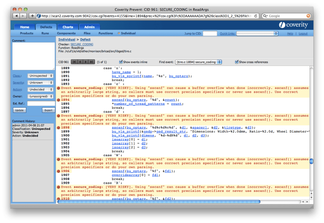This screenshot has height=223, width=324.
Task: Click the scroll right arrow of the horizontal scrollbar
Action: click(x=307, y=202)
